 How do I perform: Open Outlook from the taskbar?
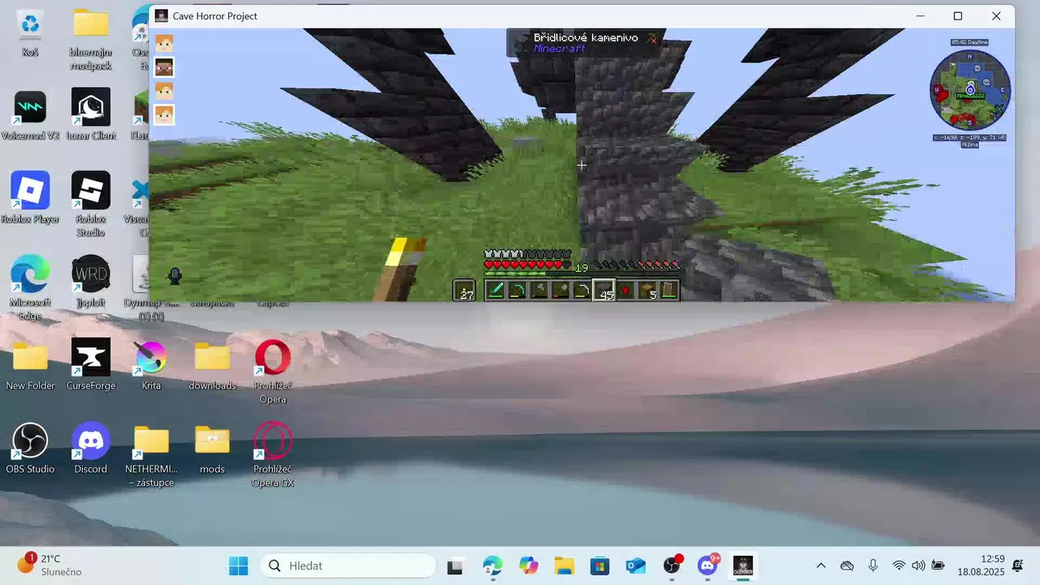tap(635, 565)
